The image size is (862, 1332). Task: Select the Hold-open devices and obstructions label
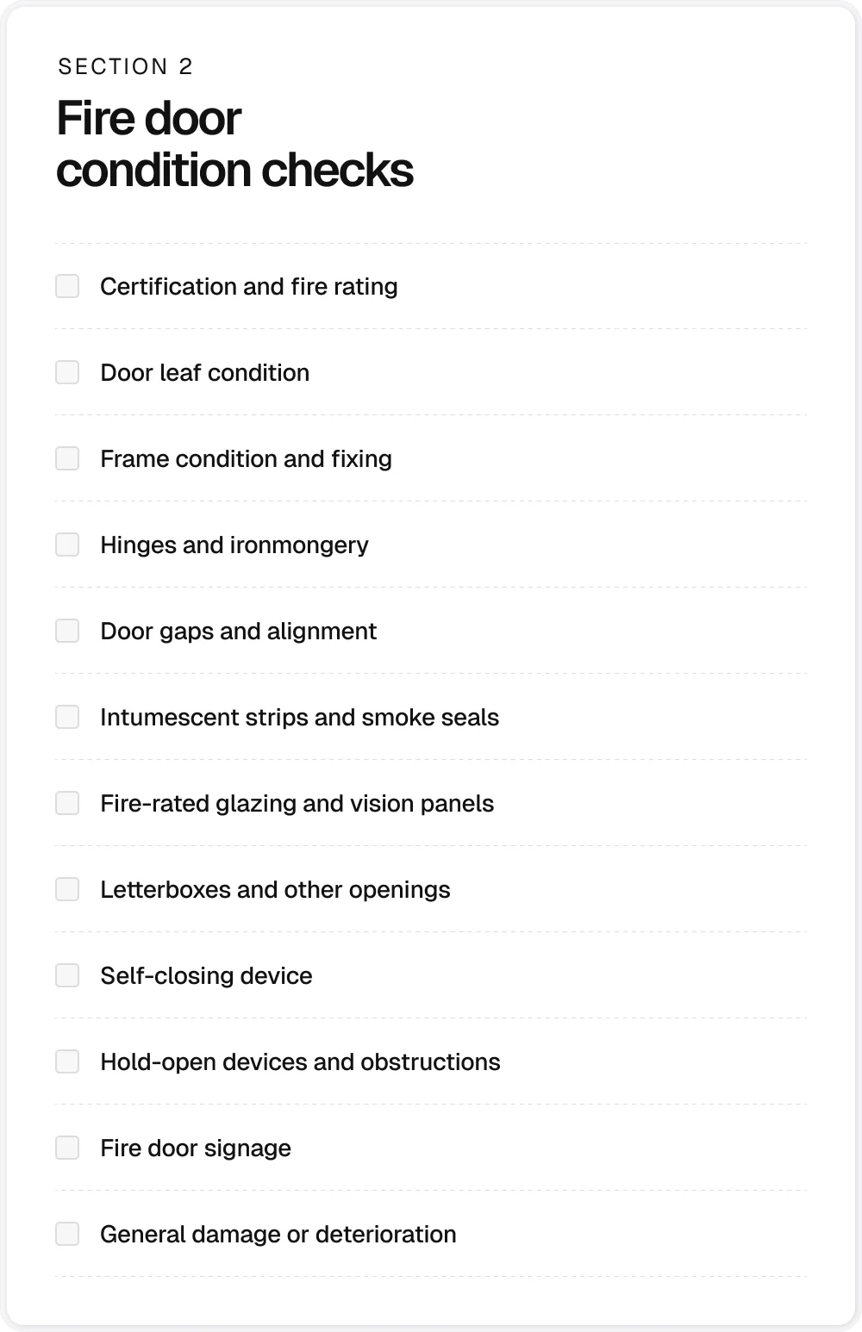click(300, 1061)
